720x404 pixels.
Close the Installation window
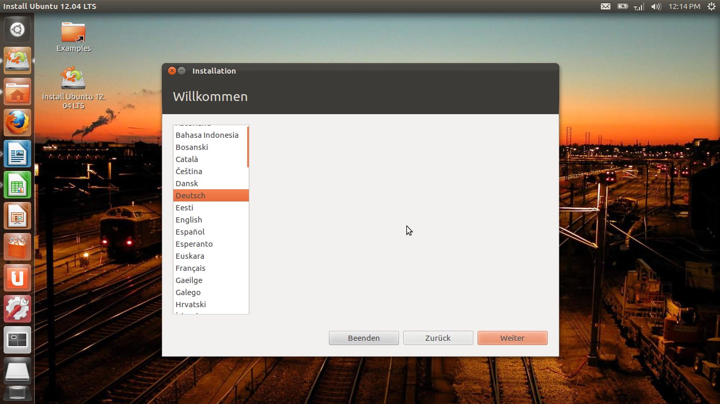point(172,70)
